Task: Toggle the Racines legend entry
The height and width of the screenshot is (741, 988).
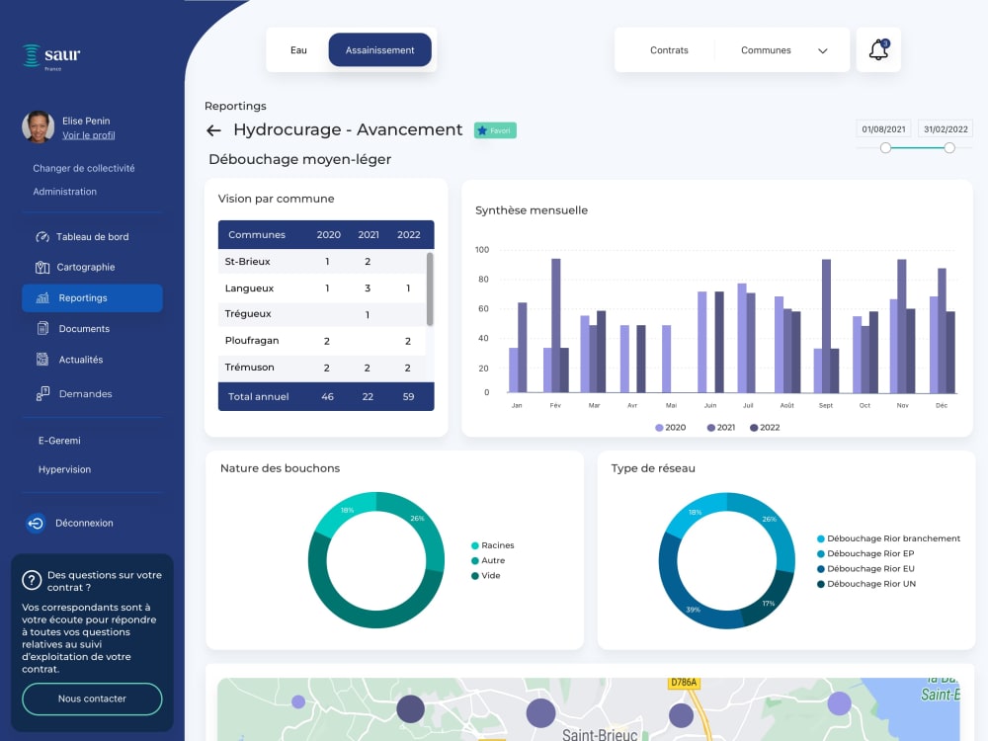Action: pyautogui.click(x=493, y=545)
